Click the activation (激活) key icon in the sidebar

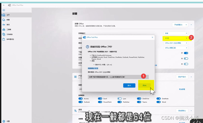4,25
